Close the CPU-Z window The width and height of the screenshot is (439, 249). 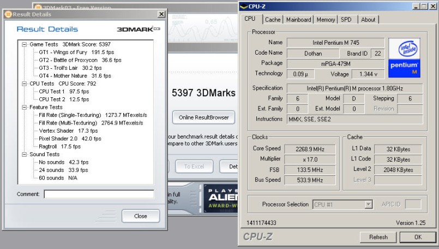pos(432,7)
